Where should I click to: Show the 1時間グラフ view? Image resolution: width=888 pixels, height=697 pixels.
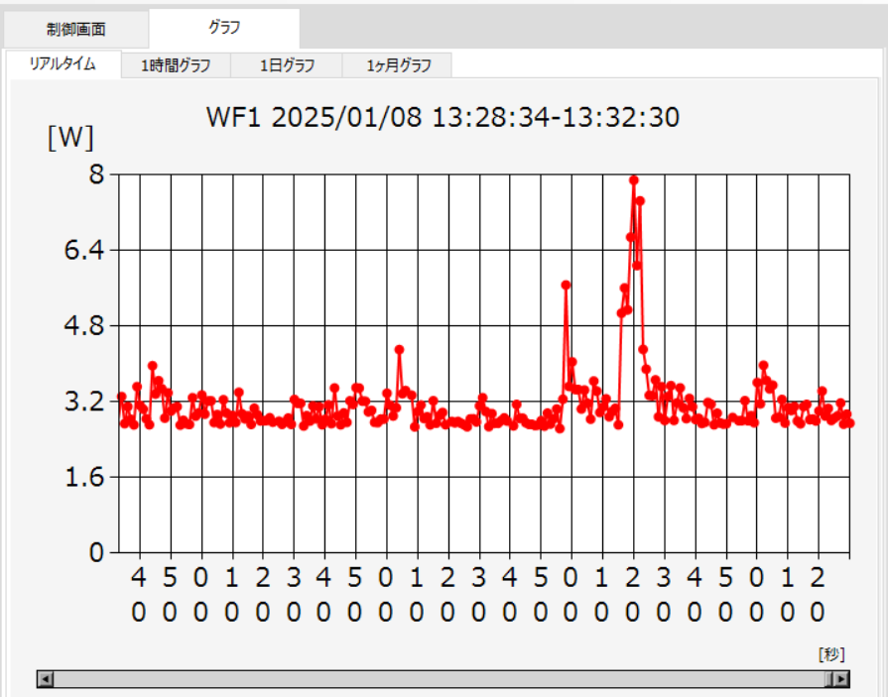(x=176, y=65)
